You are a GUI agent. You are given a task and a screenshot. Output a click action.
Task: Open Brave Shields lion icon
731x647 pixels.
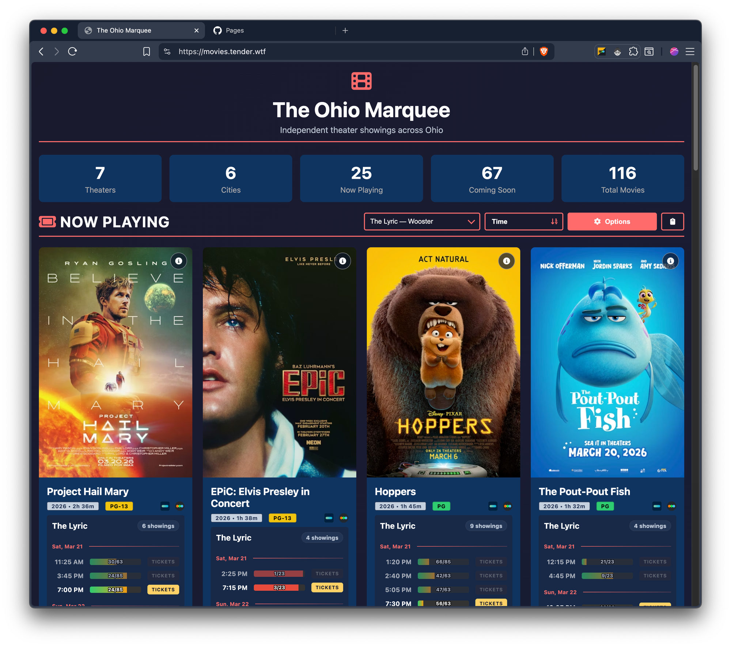coord(543,52)
